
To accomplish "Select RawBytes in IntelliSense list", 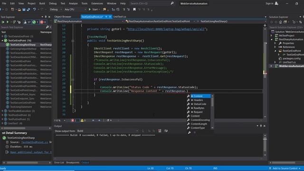I will [199, 108].
